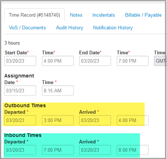Viewport: 167px width, 159px height.
Task: Click the Inbound Arrived date field
Action: (x=95, y=150)
